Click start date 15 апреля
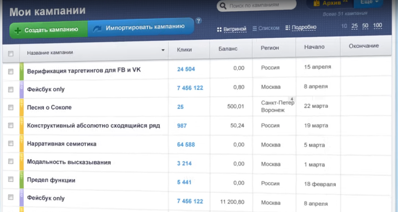This screenshot has width=398, height=212. coord(317,67)
